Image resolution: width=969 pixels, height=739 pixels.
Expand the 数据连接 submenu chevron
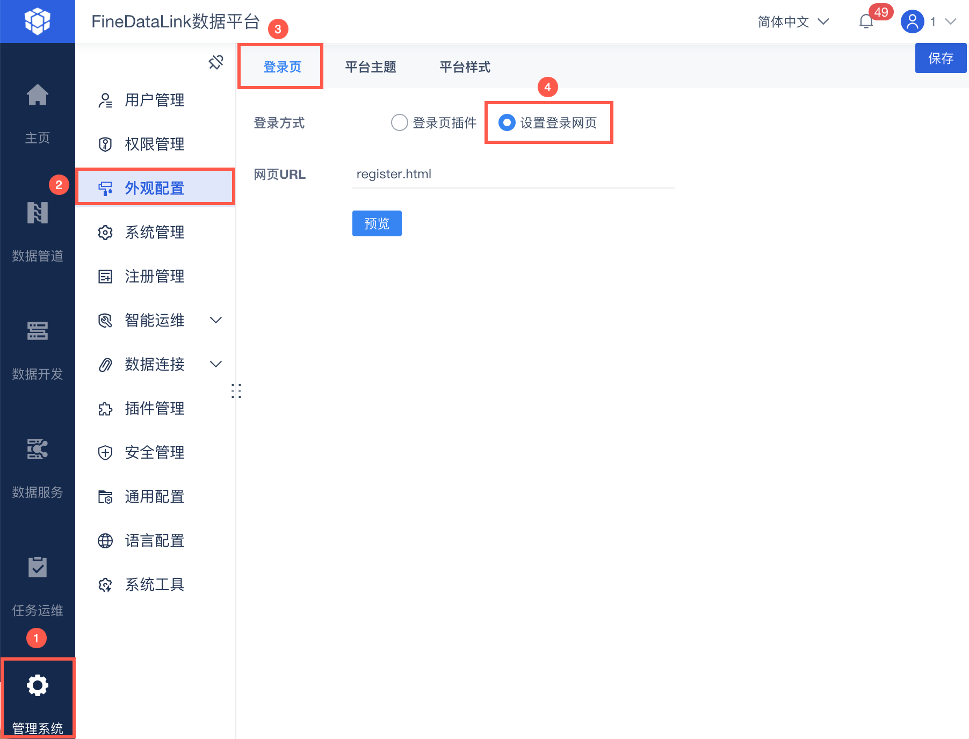(216, 365)
